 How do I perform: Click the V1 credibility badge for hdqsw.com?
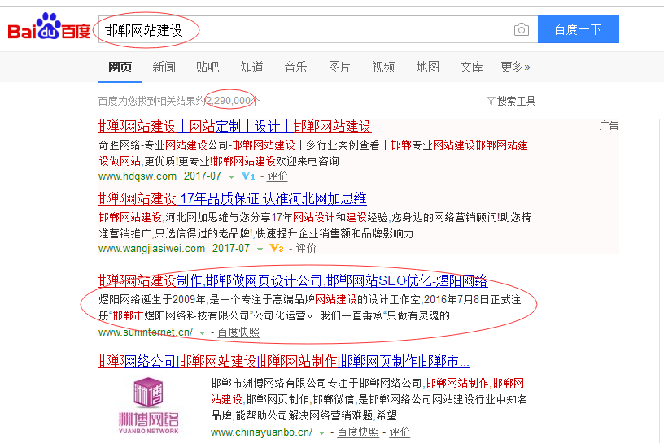pyautogui.click(x=248, y=176)
